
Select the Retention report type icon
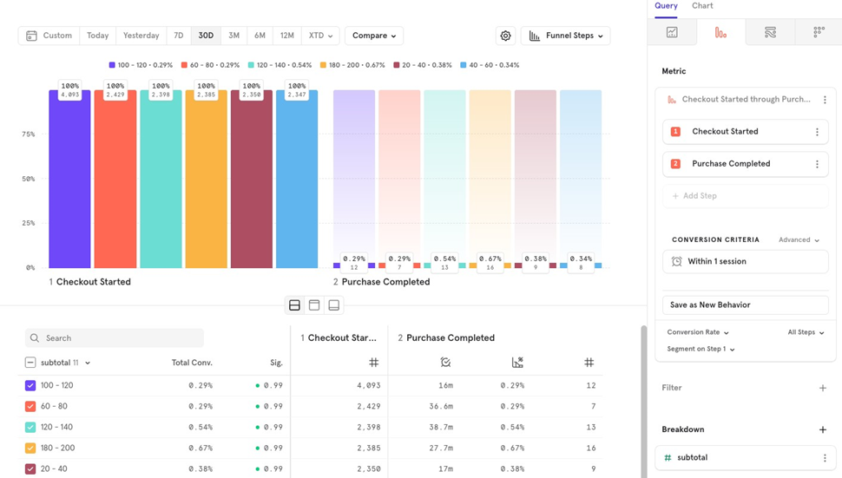(819, 32)
